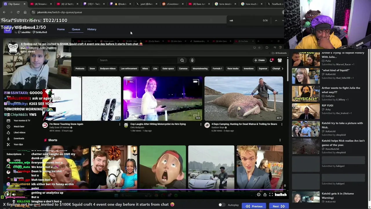Open the browser home page icon
Image resolution: width=371 pixels, height=209 pixels.
coord(25,12)
